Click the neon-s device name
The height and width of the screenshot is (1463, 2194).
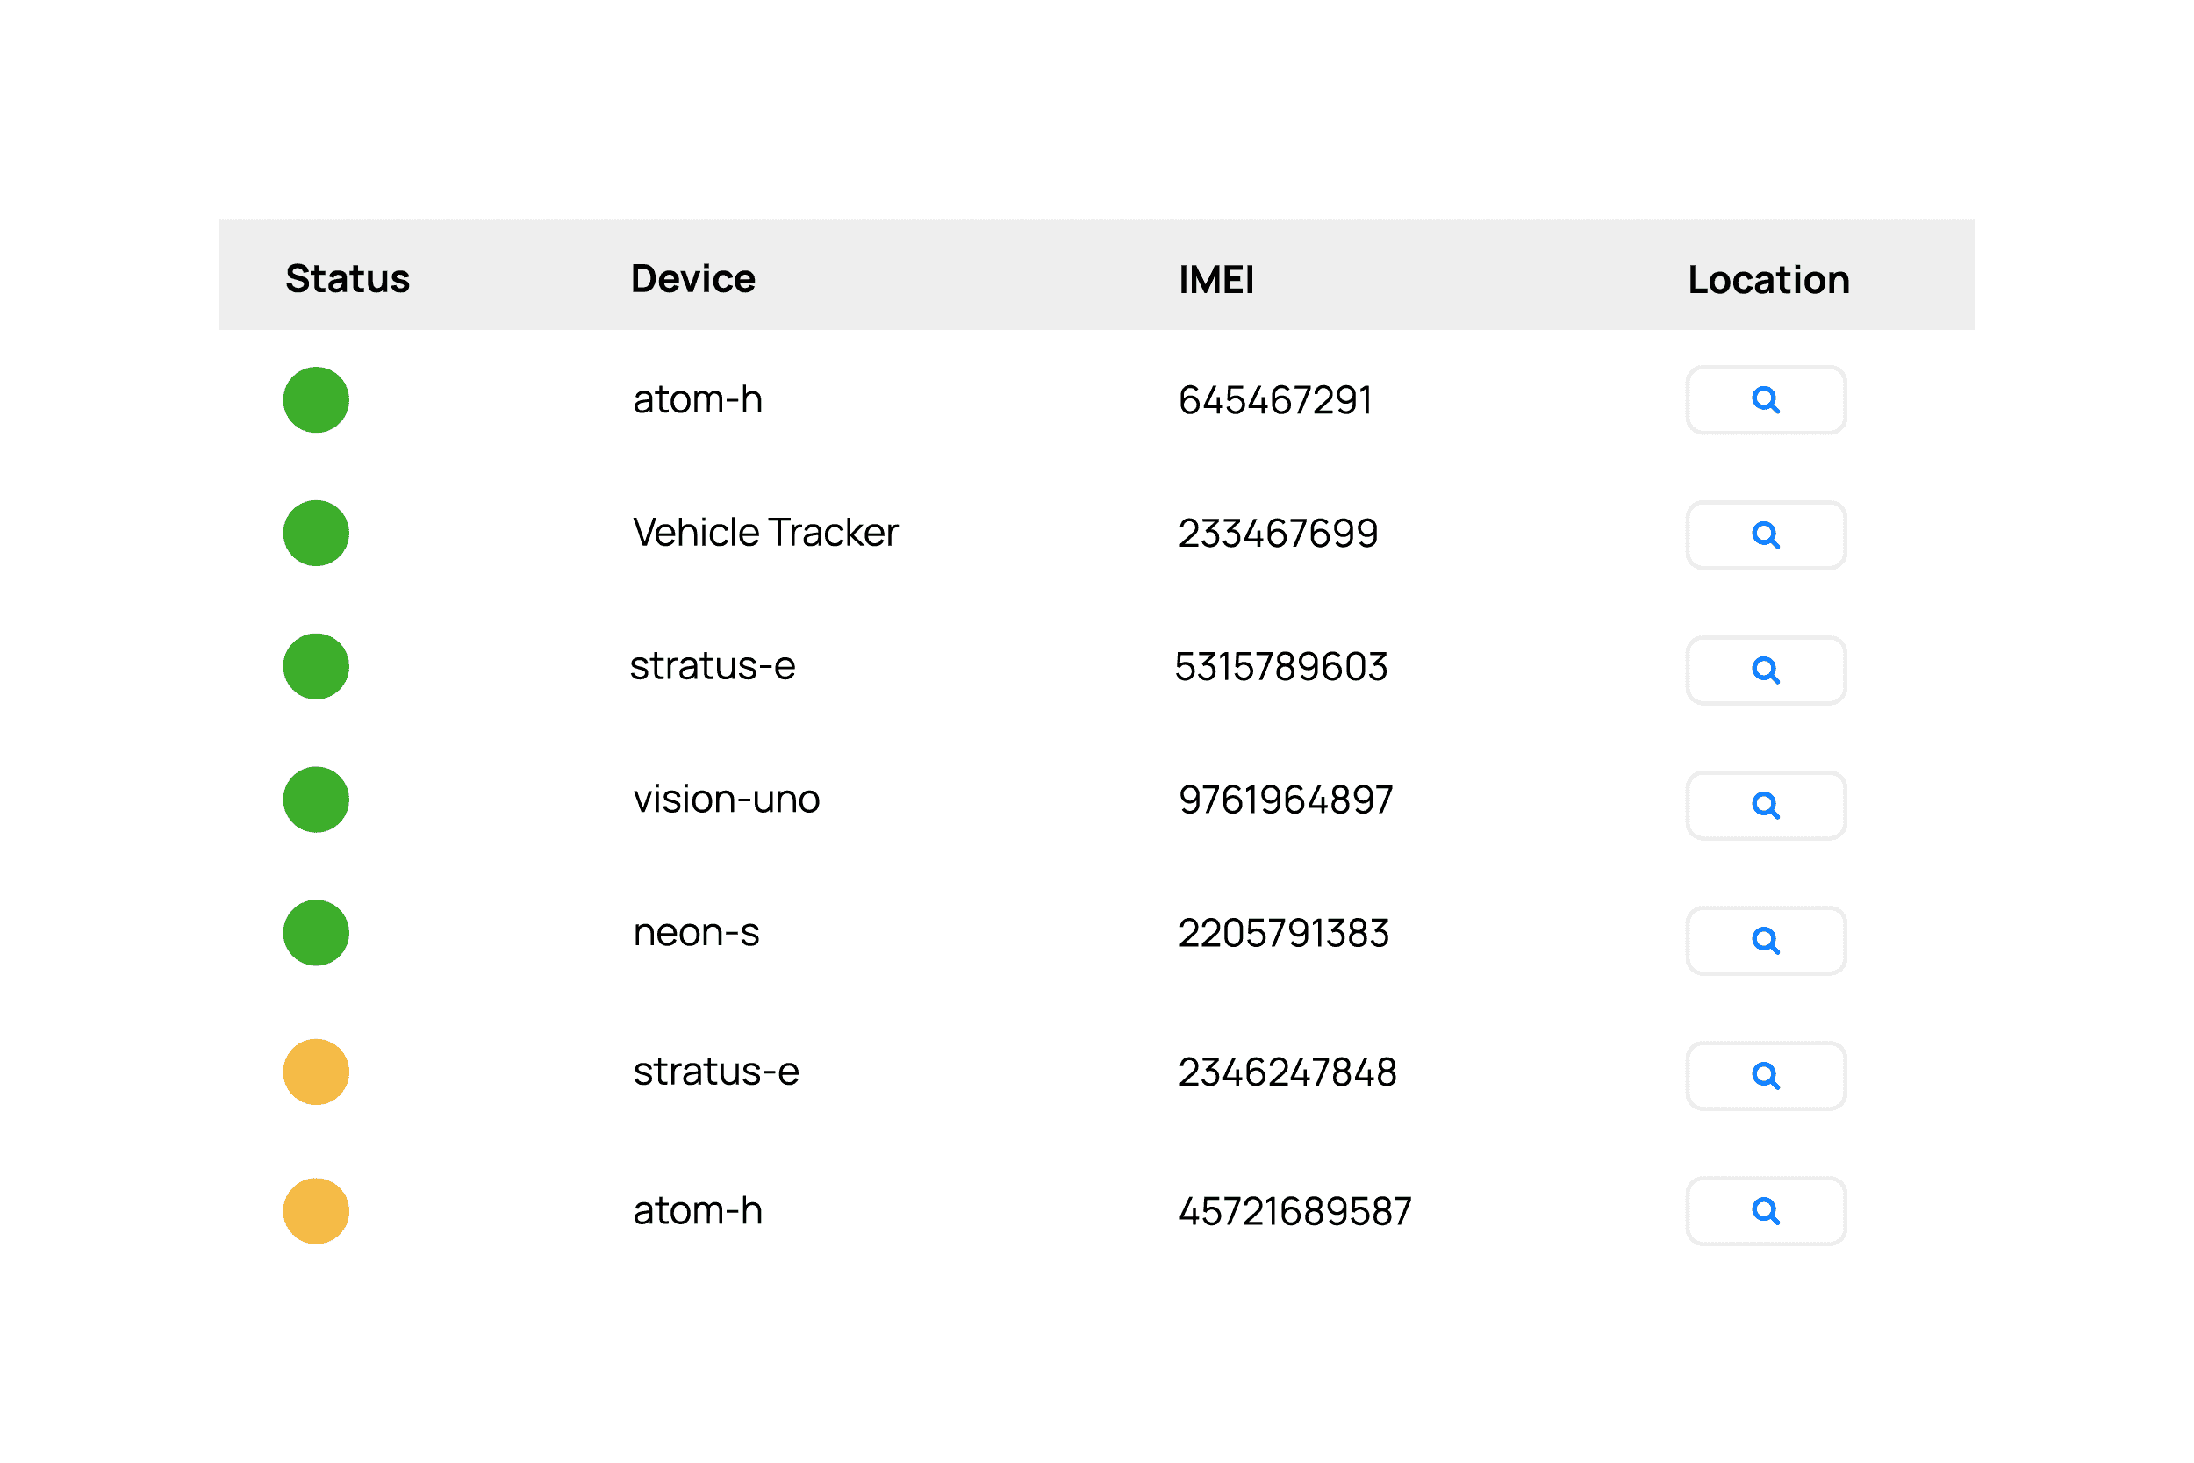696,933
